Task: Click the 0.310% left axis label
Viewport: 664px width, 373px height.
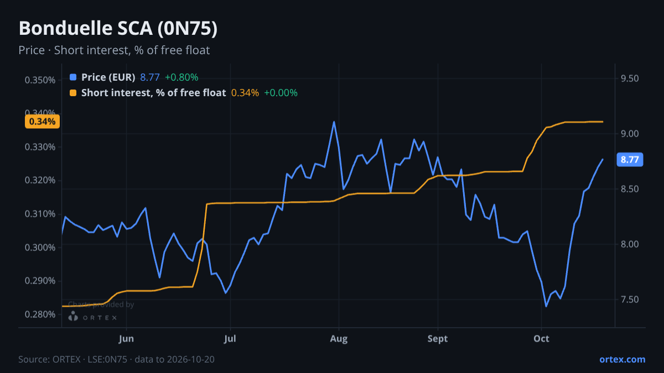Action: point(40,214)
